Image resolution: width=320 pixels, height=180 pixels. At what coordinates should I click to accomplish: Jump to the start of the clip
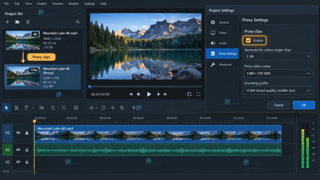(131, 94)
